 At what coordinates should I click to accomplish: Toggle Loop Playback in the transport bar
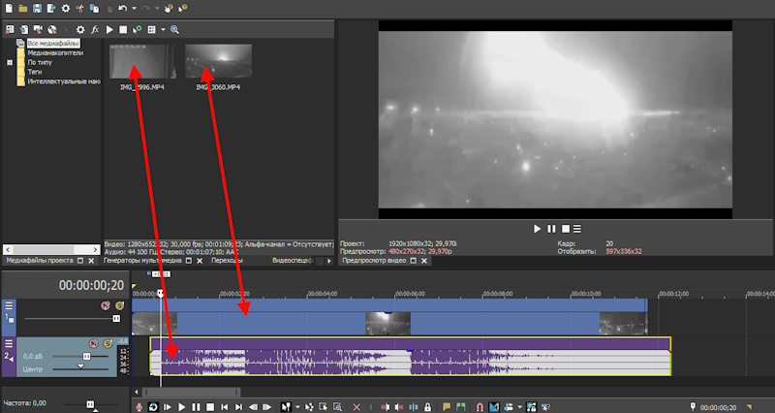pos(153,407)
